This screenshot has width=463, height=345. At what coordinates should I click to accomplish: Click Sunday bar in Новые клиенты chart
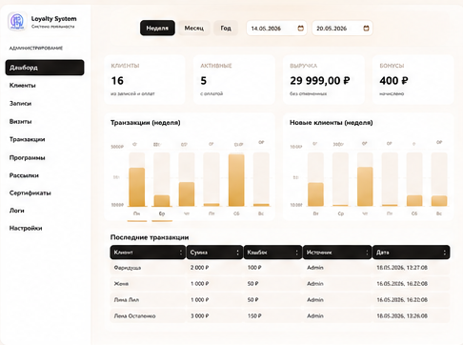click(x=439, y=201)
